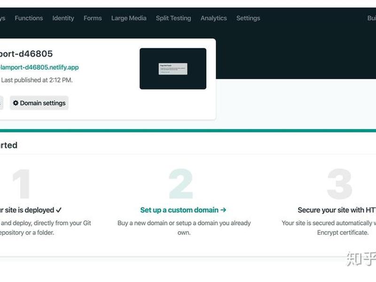Click the Secure your site heading
376x282 pixels.
point(337,210)
